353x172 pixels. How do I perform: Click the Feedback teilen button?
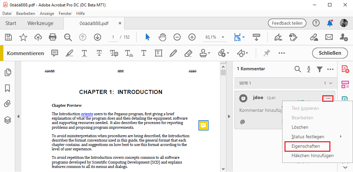click(287, 23)
